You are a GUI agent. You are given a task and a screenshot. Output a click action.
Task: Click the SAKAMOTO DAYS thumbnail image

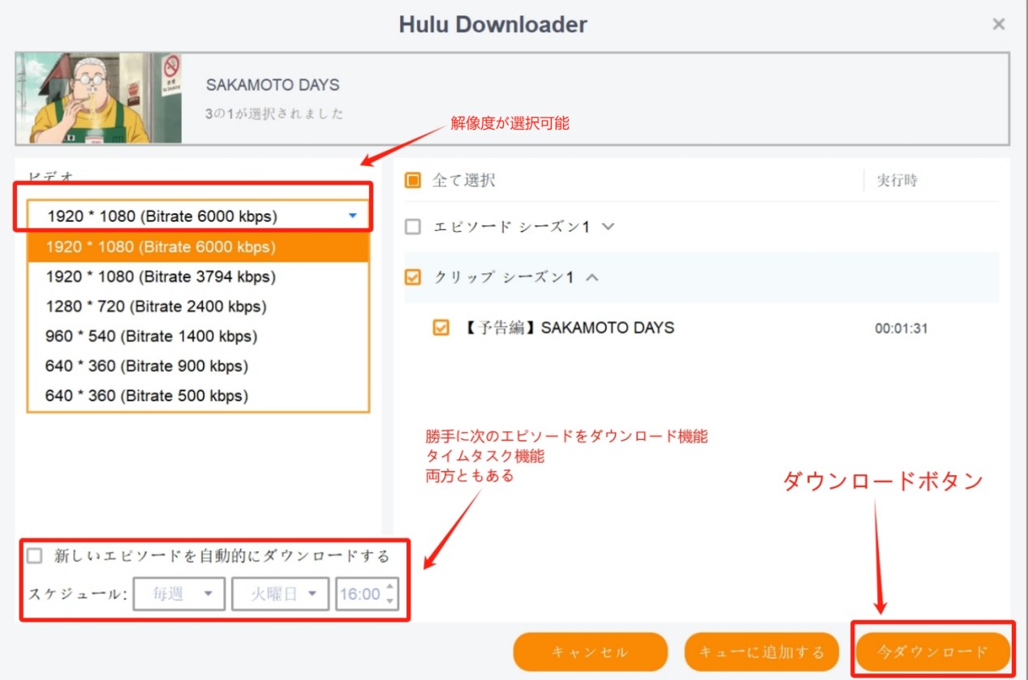pos(99,98)
